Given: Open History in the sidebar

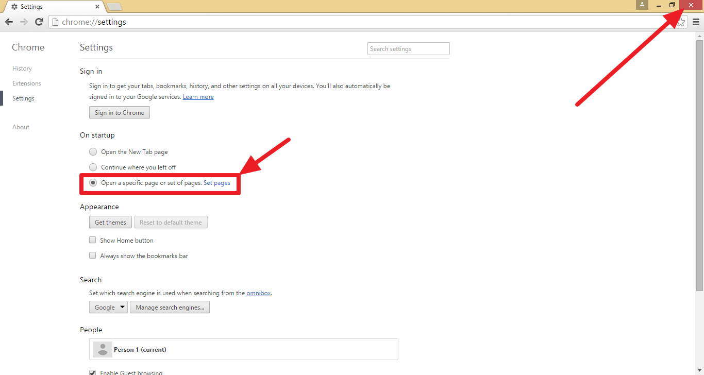Looking at the screenshot, I should [x=22, y=69].
